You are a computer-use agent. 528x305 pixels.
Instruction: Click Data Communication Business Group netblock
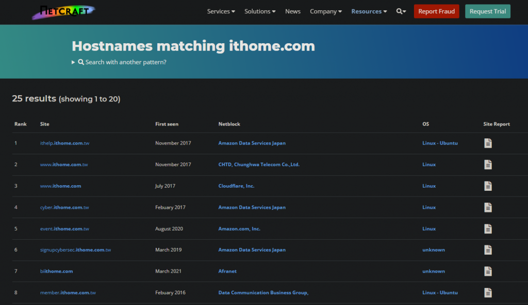tap(263, 293)
